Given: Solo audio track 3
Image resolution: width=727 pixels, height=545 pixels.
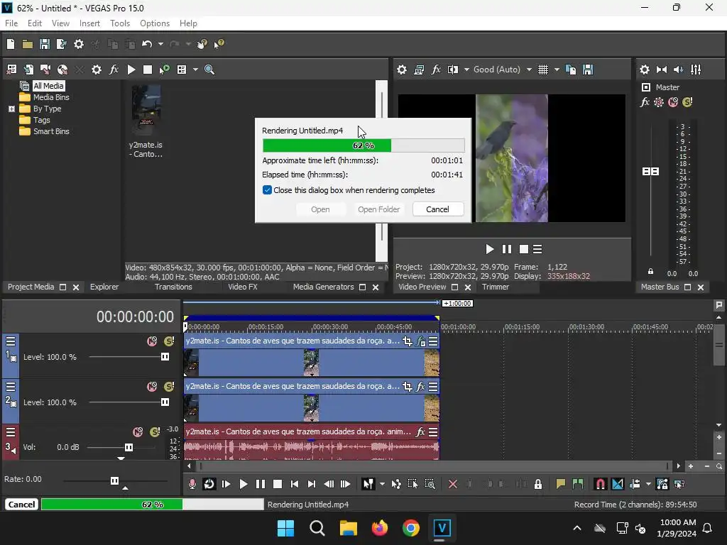Looking at the screenshot, I should [155, 432].
